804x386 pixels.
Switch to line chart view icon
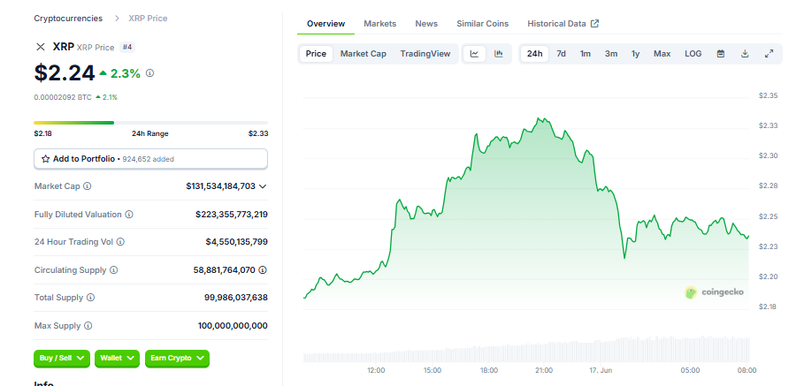(474, 54)
